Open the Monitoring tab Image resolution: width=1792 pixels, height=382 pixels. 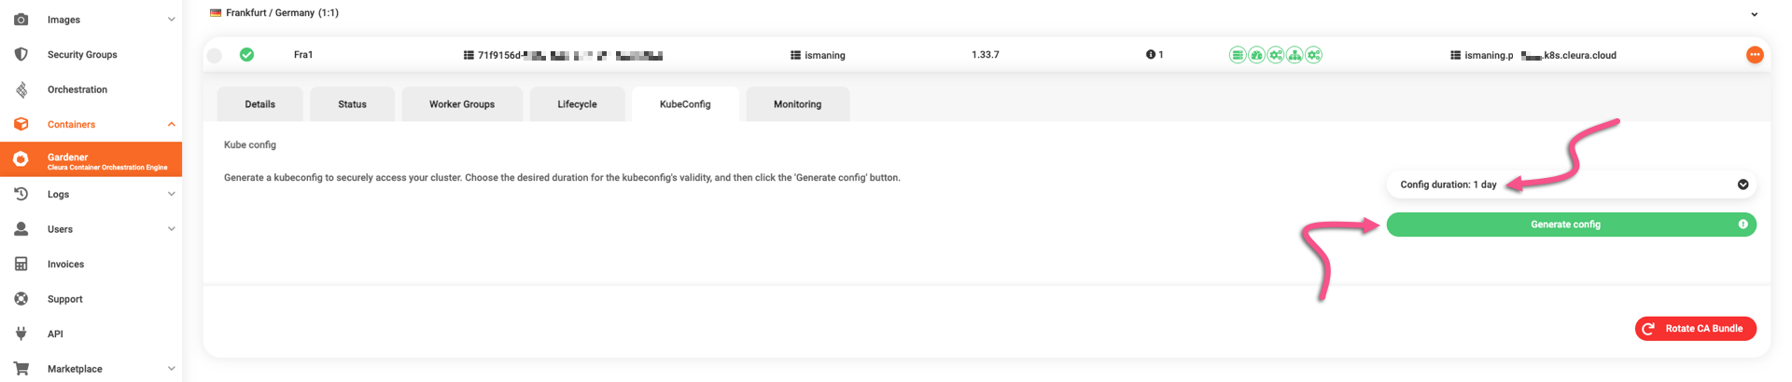tap(797, 104)
